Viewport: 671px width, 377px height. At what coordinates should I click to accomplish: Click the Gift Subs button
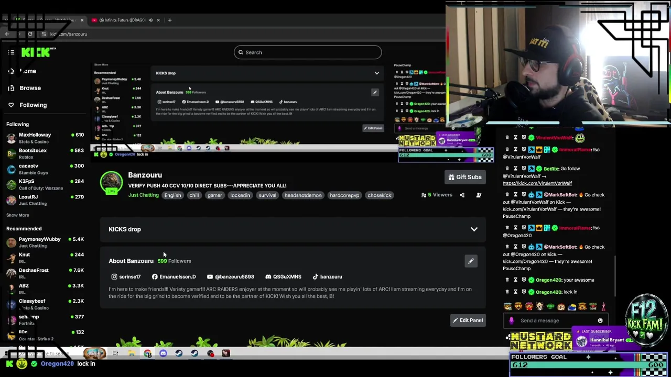point(464,177)
